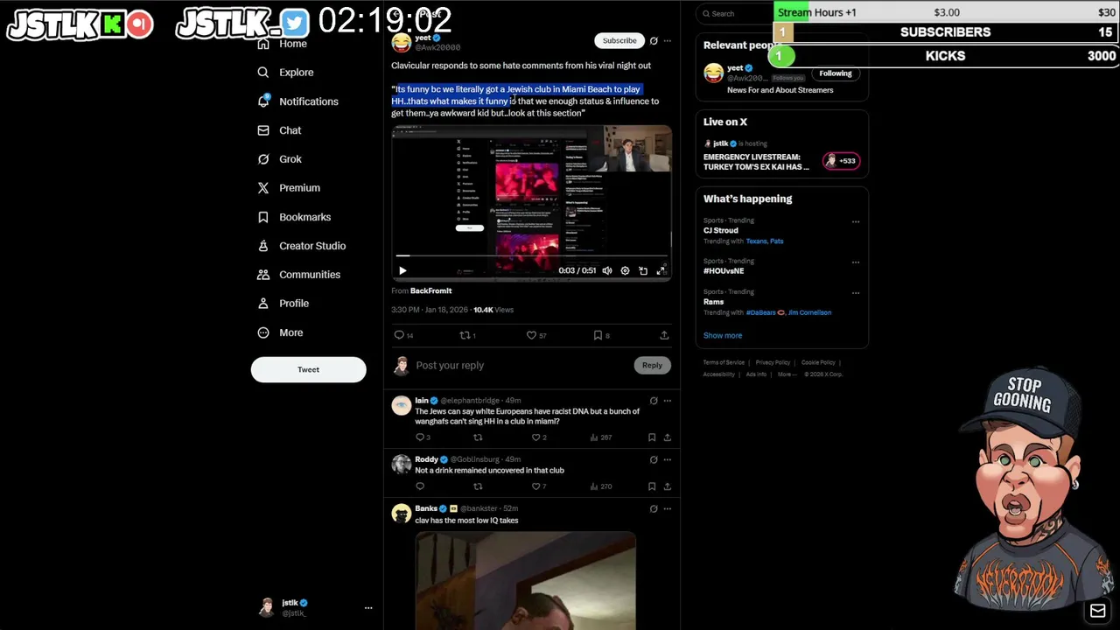Open options for CJ Stroud trend
This screenshot has height=630, width=1120.
856,221
